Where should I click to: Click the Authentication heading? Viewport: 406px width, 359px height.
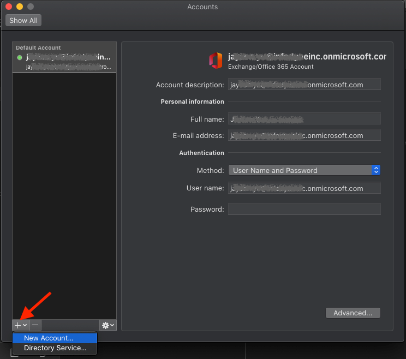[x=201, y=153]
